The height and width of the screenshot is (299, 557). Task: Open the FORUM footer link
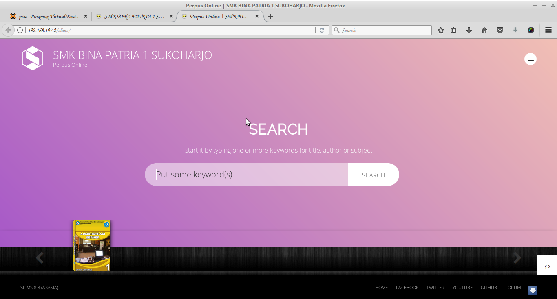[x=513, y=288]
